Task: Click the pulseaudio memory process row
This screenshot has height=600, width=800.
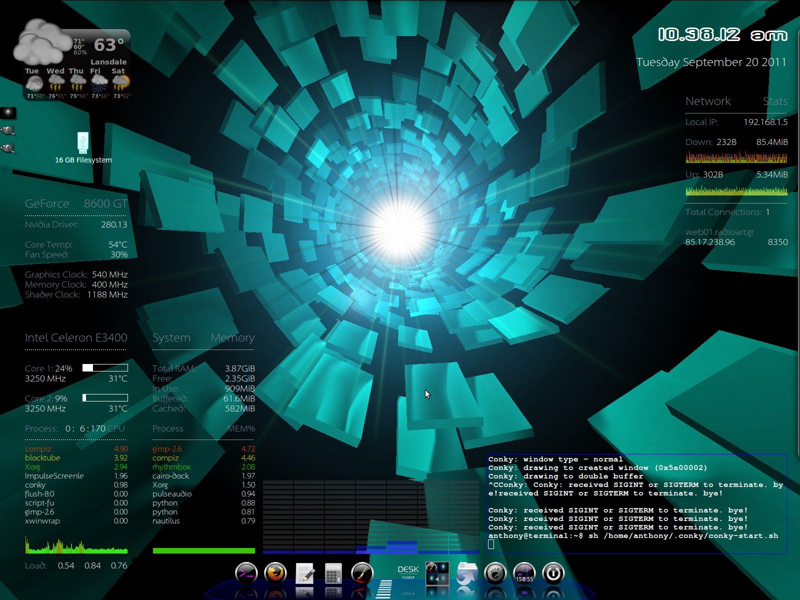Action: (203, 493)
